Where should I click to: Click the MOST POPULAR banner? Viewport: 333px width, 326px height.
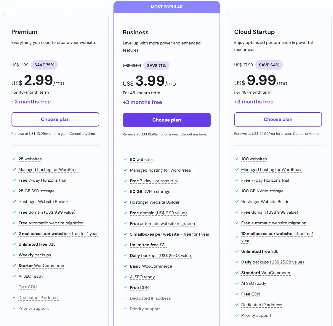167,7
